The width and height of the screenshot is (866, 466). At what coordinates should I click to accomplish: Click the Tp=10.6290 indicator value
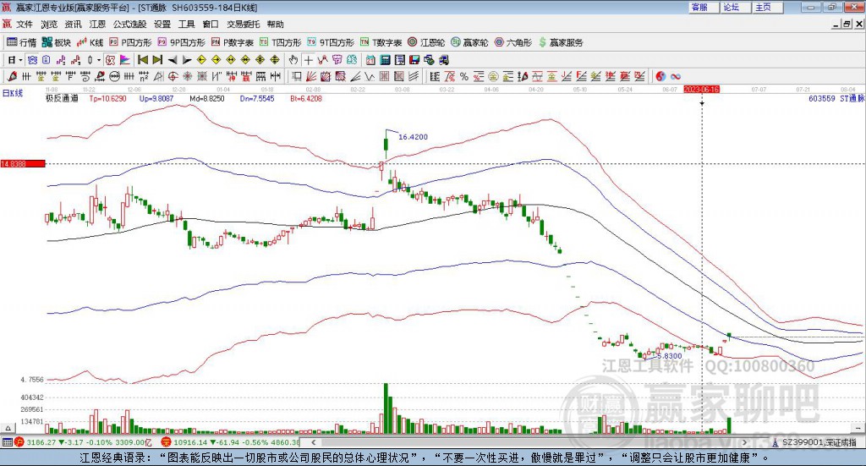click(x=107, y=99)
